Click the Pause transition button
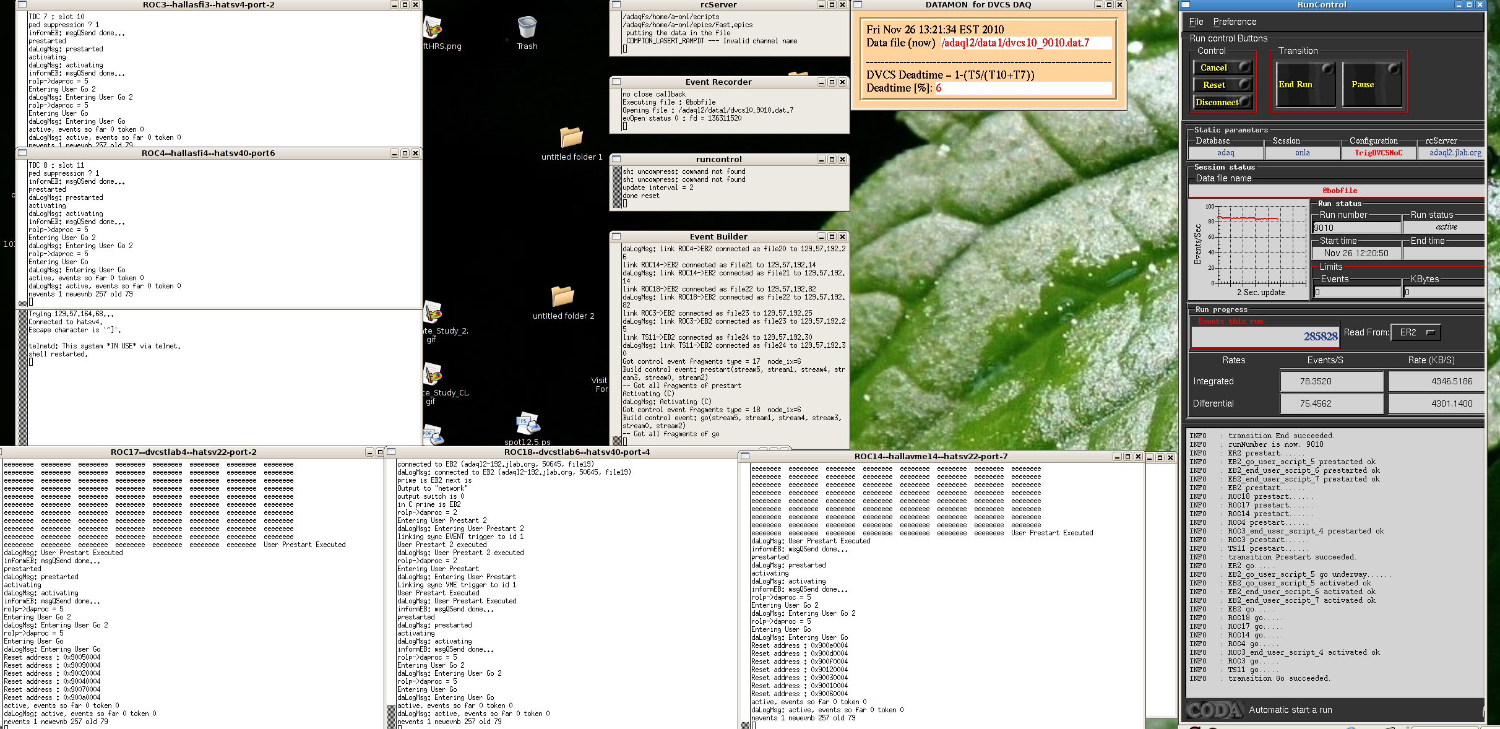The width and height of the screenshot is (1500, 729). (1372, 84)
